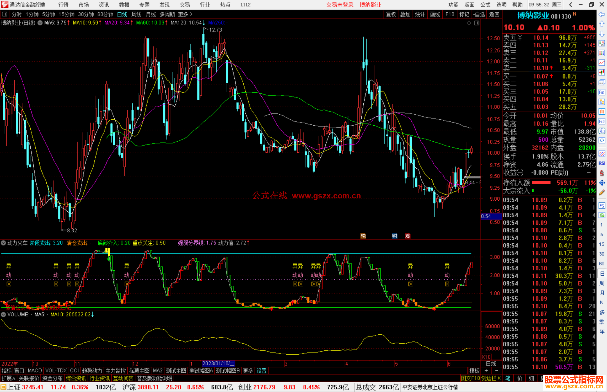This screenshot has width=607, height=392.
Task: Click the F12 sidebar icon
Action: tap(602, 121)
